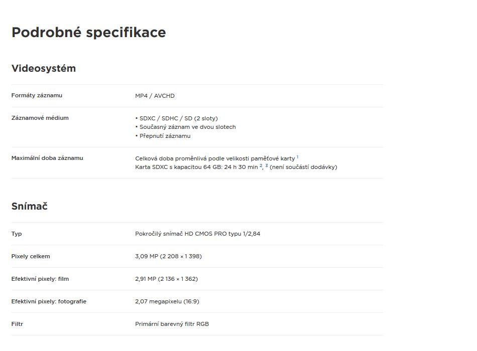Click the Přepnutí záznamu bullet line
This screenshot has width=477, height=351.
163,136
